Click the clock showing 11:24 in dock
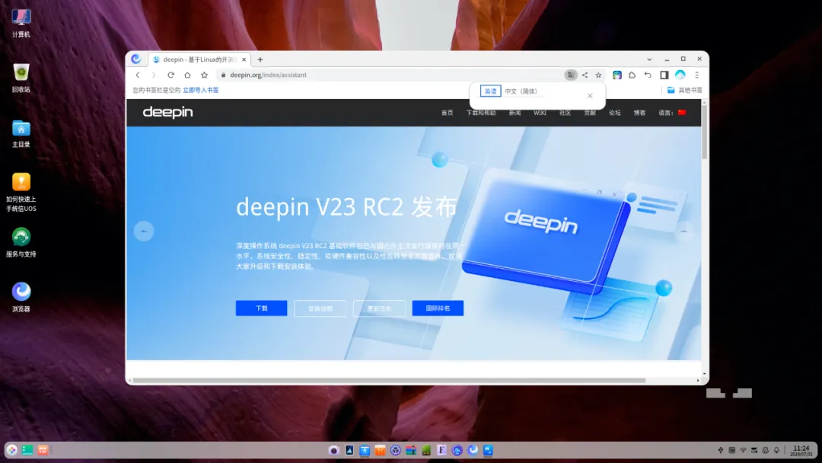This screenshot has height=463, width=822. tap(801, 450)
